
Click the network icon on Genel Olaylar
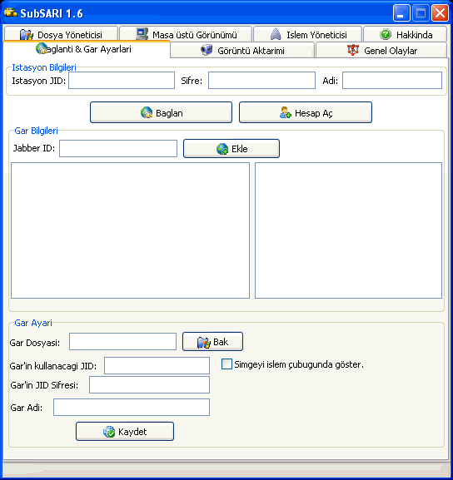353,50
